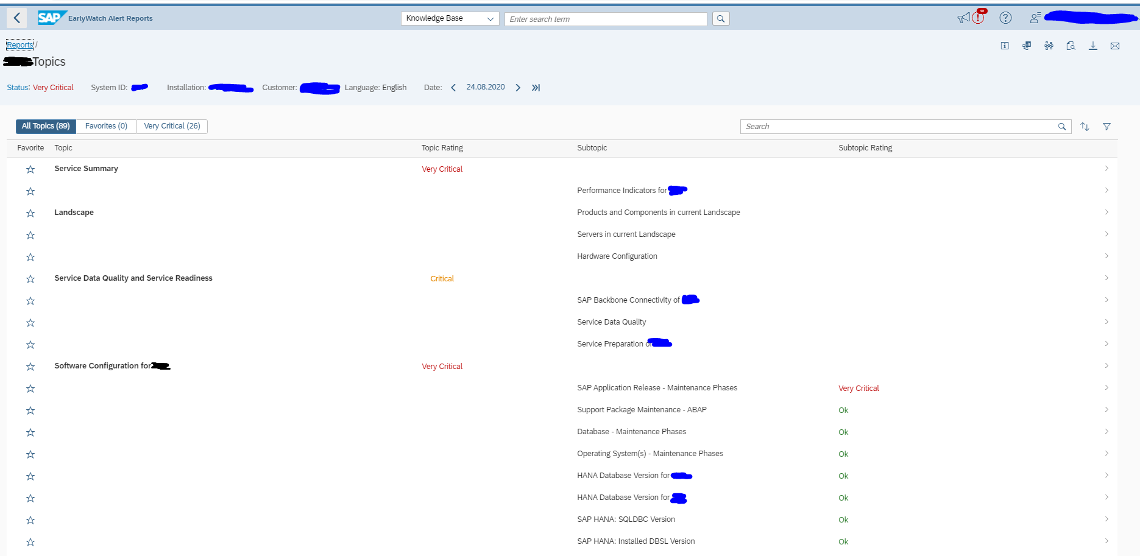Star Support Package Maintenance - ABAP row
Screen dimensions: 1140x556
30,410
